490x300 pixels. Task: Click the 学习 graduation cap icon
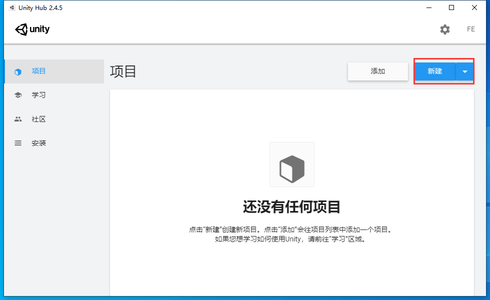pos(18,95)
